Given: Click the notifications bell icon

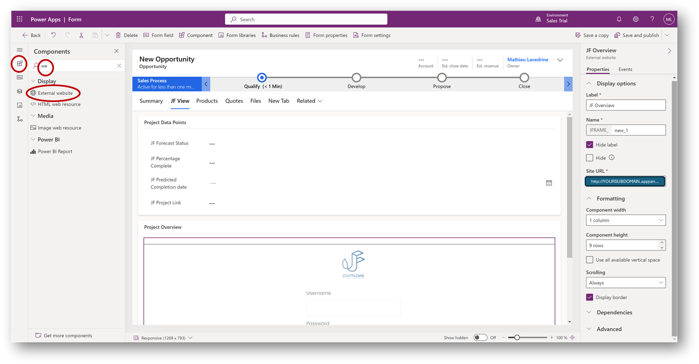Looking at the screenshot, I should point(619,19).
